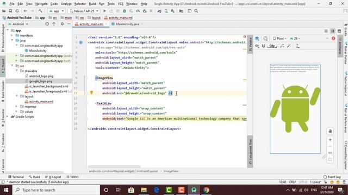Switch to Design-only view mode
Viewport: 348px width, 195px height.
339,31
